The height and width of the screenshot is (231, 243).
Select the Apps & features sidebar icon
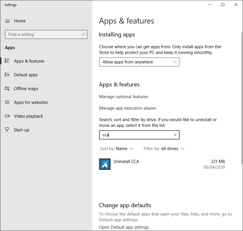click(8, 61)
